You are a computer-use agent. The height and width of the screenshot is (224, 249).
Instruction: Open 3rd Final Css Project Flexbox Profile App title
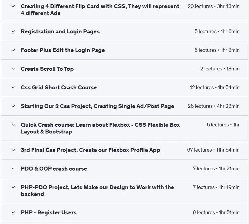[90, 150]
